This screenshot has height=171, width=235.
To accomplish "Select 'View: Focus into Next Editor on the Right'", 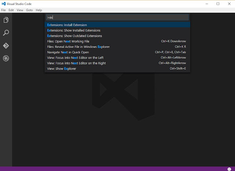I will 117,63.
